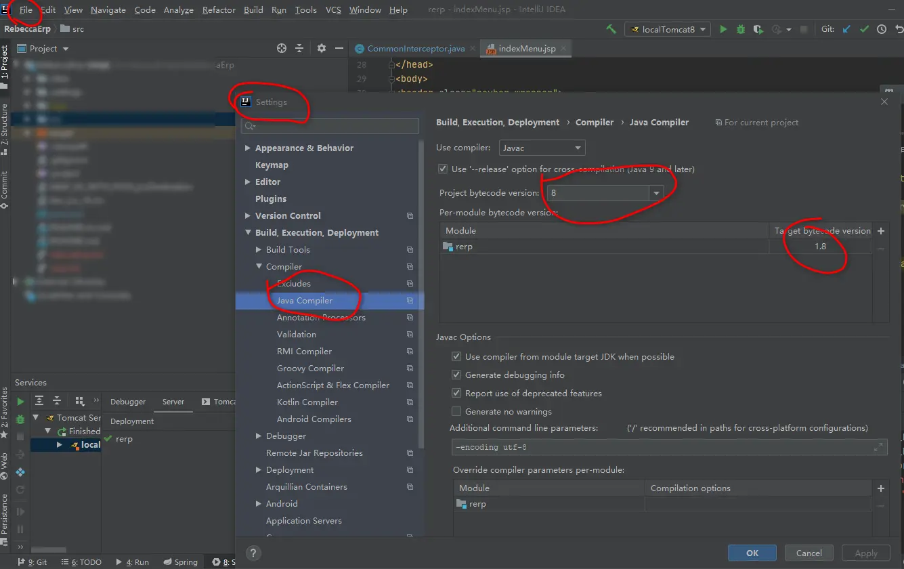Run localTomcat8 with the green play icon

coord(723,29)
